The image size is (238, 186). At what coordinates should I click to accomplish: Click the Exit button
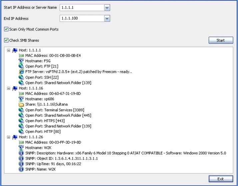pyautogui.click(x=221, y=179)
